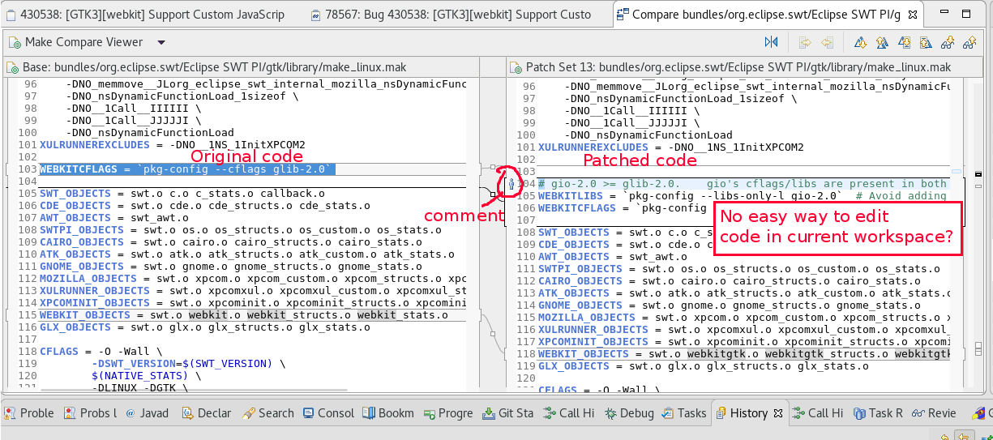Viewport: 993px width, 440px height.
Task: Open the Make Compare Viewer dropdown arrow
Action: click(161, 42)
